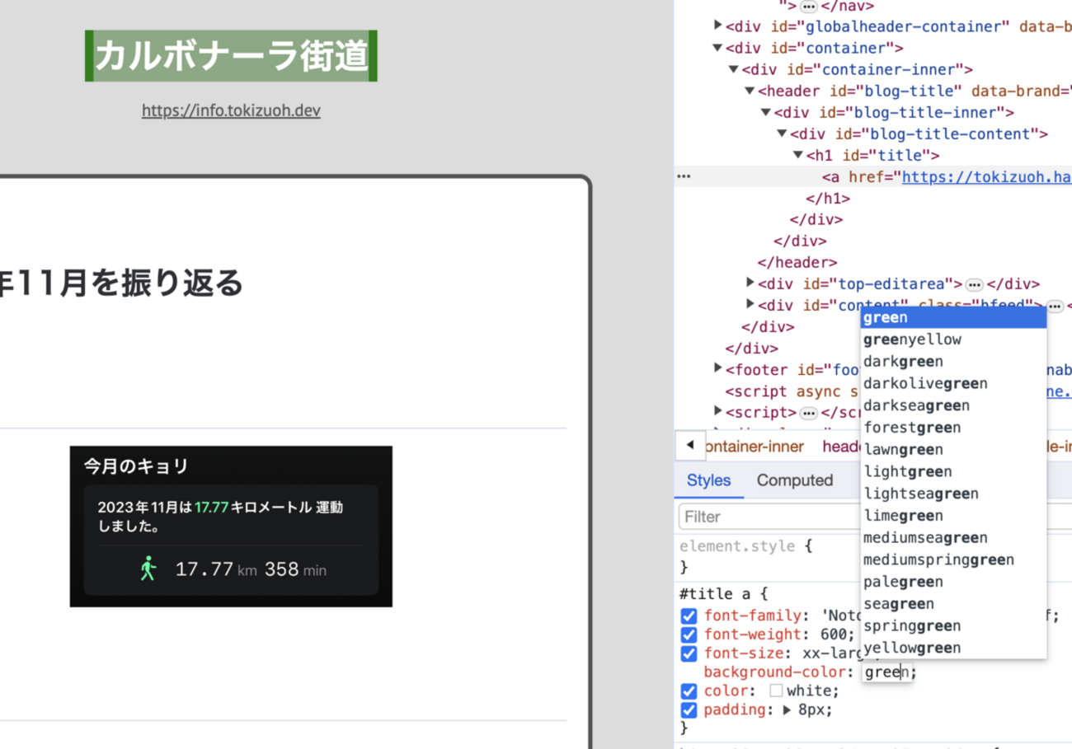Uncheck the font-weight property checkbox
Viewport: 1072px width, 749px height.
coord(689,635)
